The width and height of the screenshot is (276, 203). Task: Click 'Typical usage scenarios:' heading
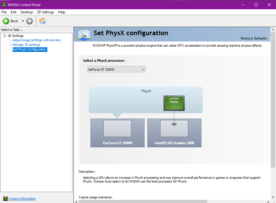click(95, 197)
